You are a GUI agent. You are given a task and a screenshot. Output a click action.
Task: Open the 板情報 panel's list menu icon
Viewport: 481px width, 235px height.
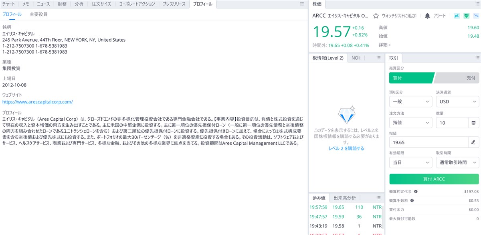click(378, 58)
